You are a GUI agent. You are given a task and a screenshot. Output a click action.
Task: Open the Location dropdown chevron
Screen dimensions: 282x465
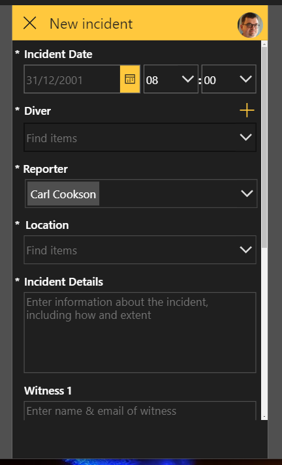pos(246,250)
